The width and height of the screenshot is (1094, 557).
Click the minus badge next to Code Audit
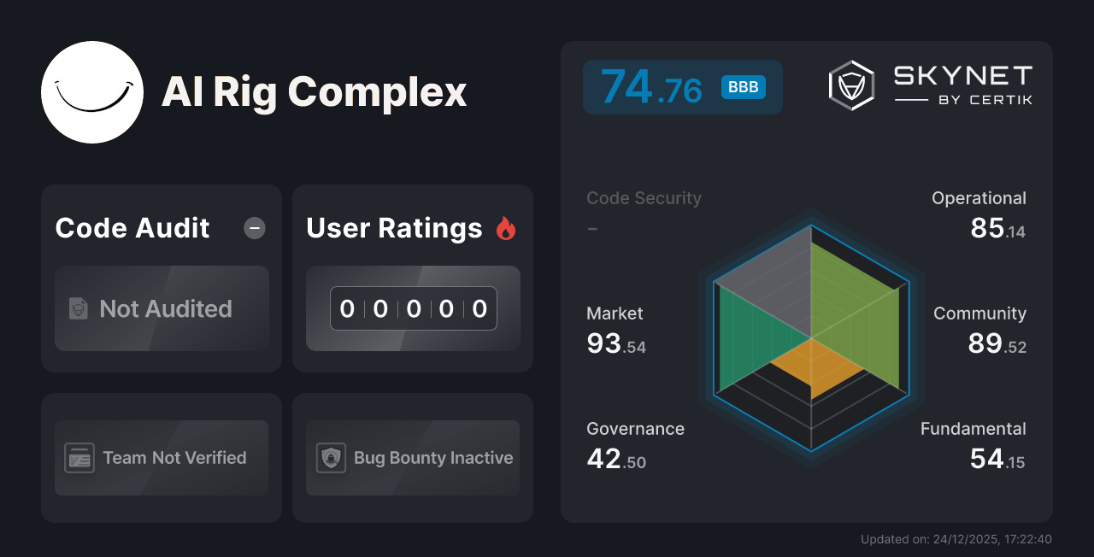point(254,228)
